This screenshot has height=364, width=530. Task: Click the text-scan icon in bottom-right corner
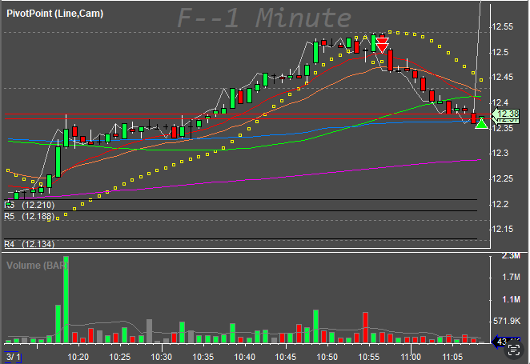point(514,350)
